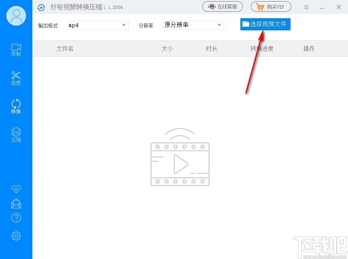348x259 pixels.
Task: Open settings gear in sidebar
Action: (16, 236)
